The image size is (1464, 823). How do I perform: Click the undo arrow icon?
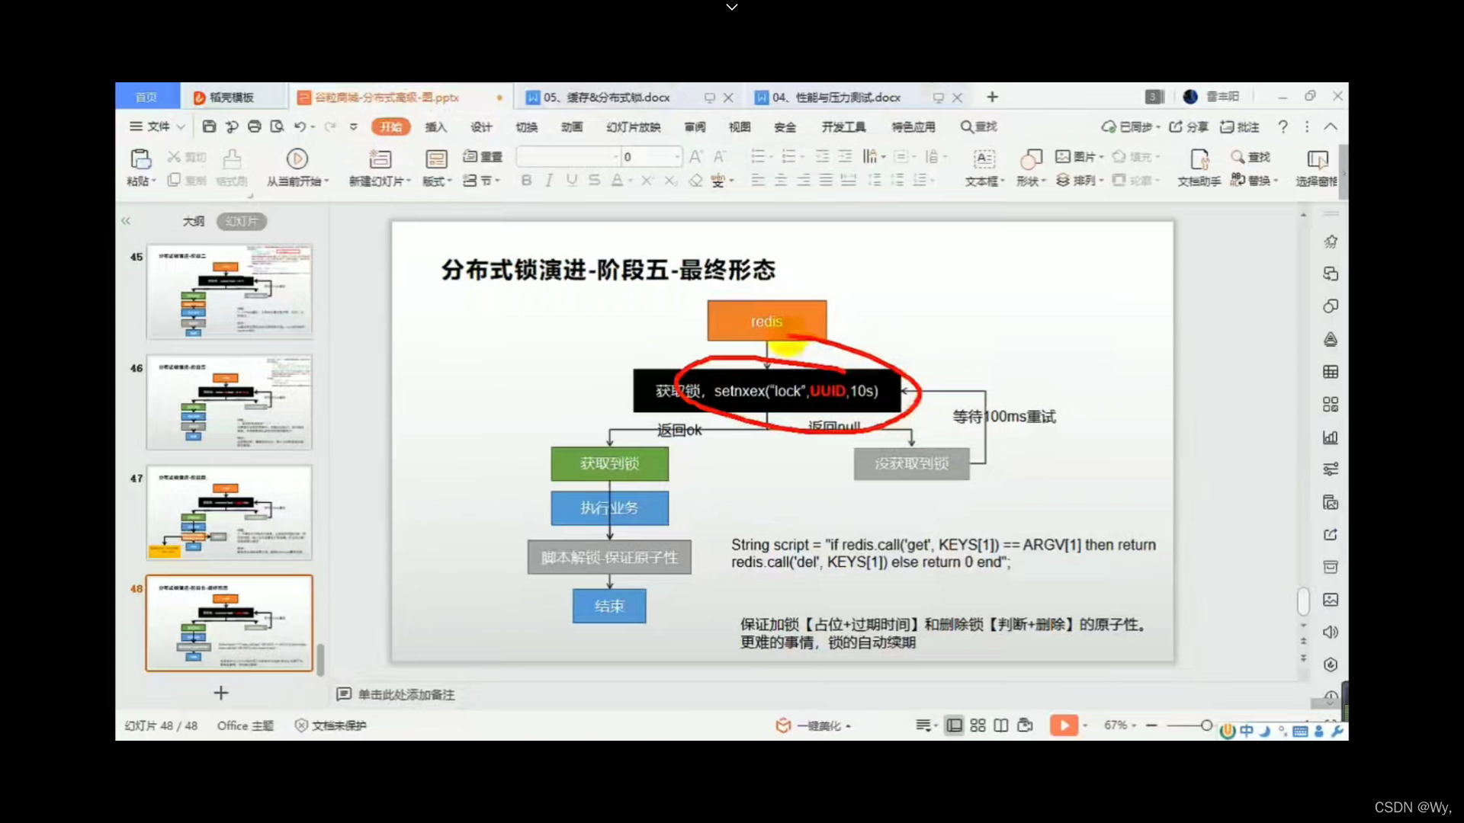point(300,126)
